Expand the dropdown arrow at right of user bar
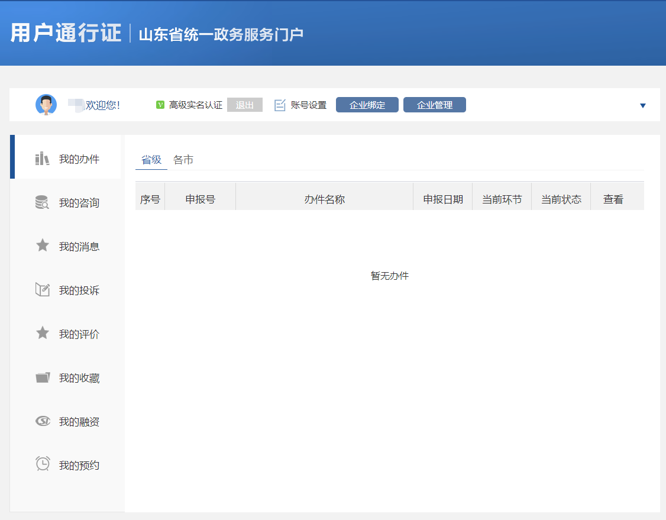The width and height of the screenshot is (666, 520). pos(643,106)
